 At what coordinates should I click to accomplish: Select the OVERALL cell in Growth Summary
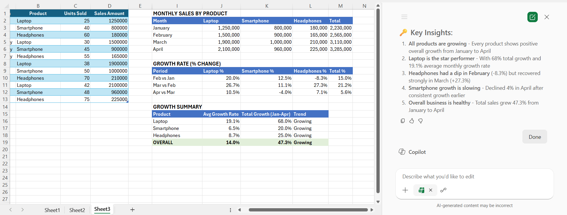coord(177,142)
